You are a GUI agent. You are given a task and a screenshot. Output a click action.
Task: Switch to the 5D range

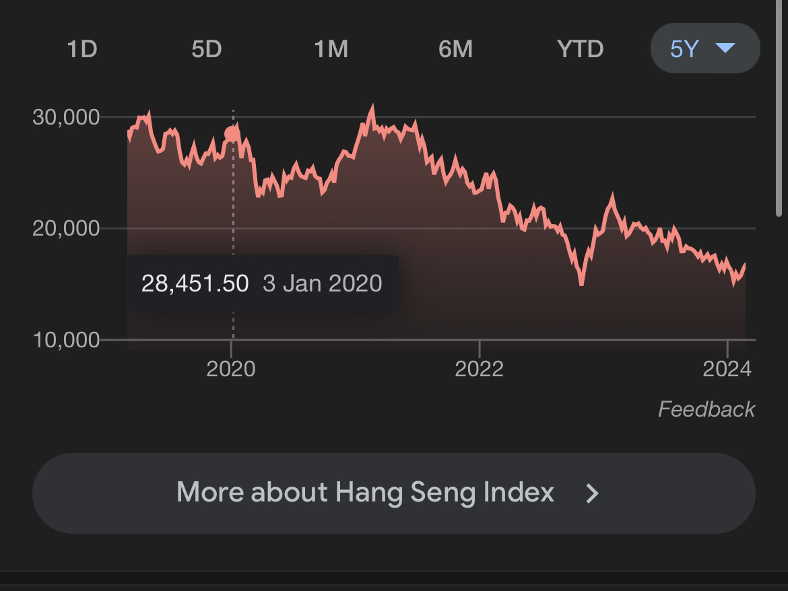(207, 49)
